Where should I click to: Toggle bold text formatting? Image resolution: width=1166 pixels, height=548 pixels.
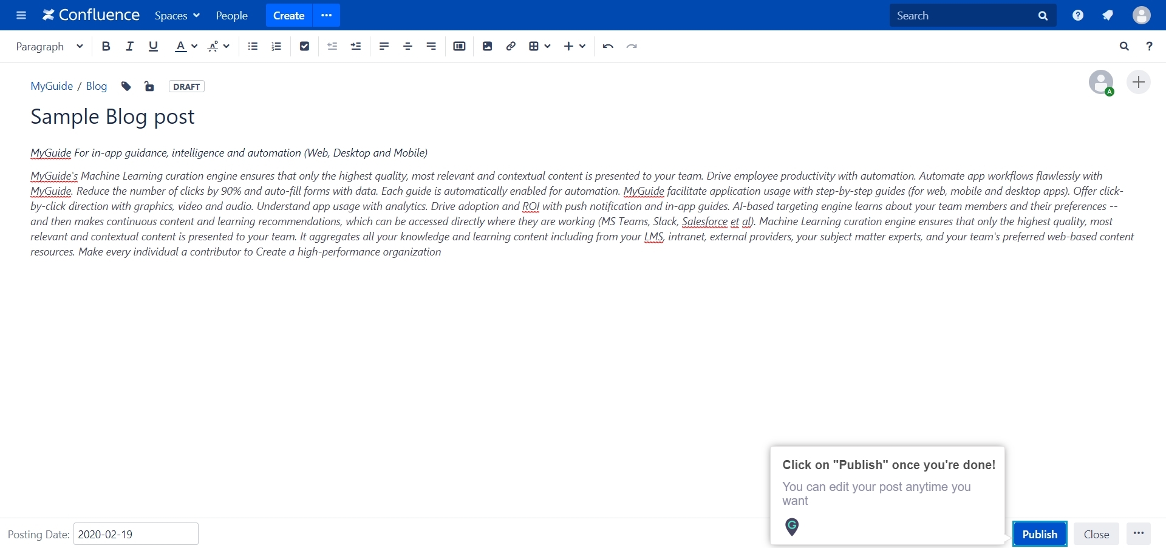coord(106,47)
